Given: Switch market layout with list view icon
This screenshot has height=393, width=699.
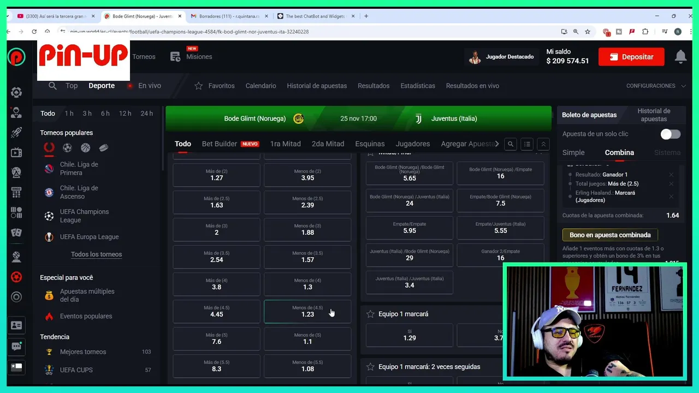Looking at the screenshot, I should pos(527,144).
